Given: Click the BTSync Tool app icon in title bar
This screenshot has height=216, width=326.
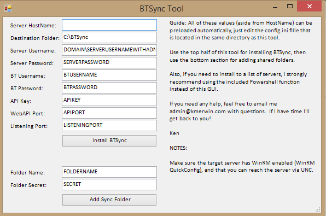Looking at the screenshot, I should [x=8, y=8].
